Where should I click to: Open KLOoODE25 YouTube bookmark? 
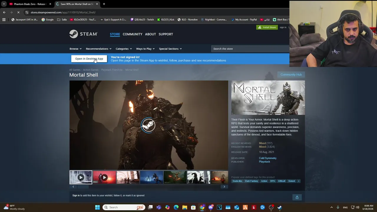[83, 20]
